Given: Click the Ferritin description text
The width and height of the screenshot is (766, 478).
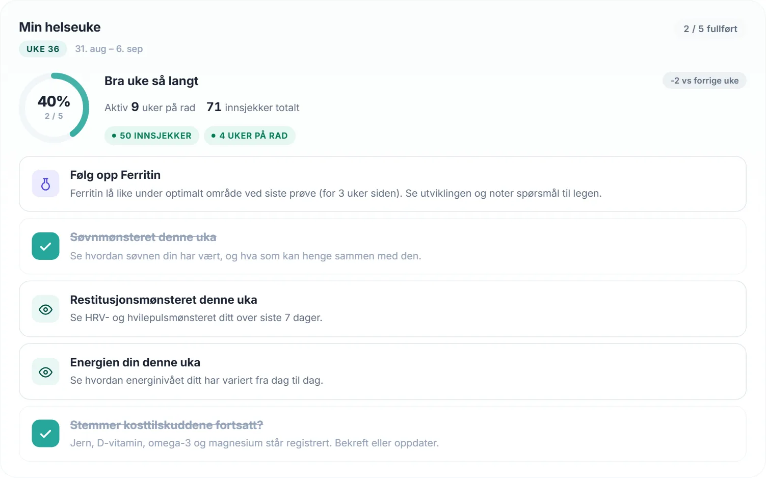Looking at the screenshot, I should [x=336, y=193].
